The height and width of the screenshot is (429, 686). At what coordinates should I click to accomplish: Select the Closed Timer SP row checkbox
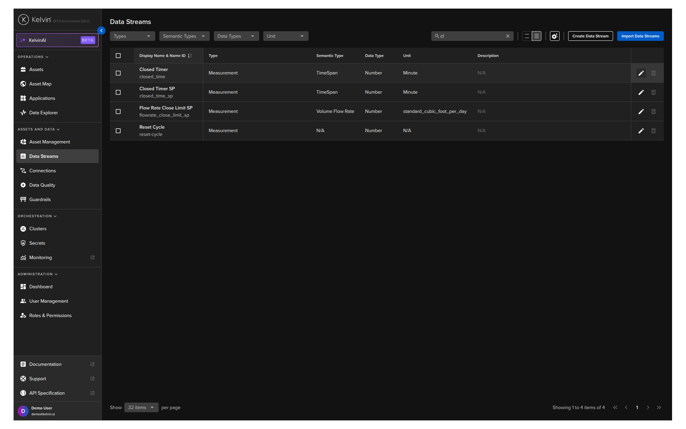tap(118, 92)
